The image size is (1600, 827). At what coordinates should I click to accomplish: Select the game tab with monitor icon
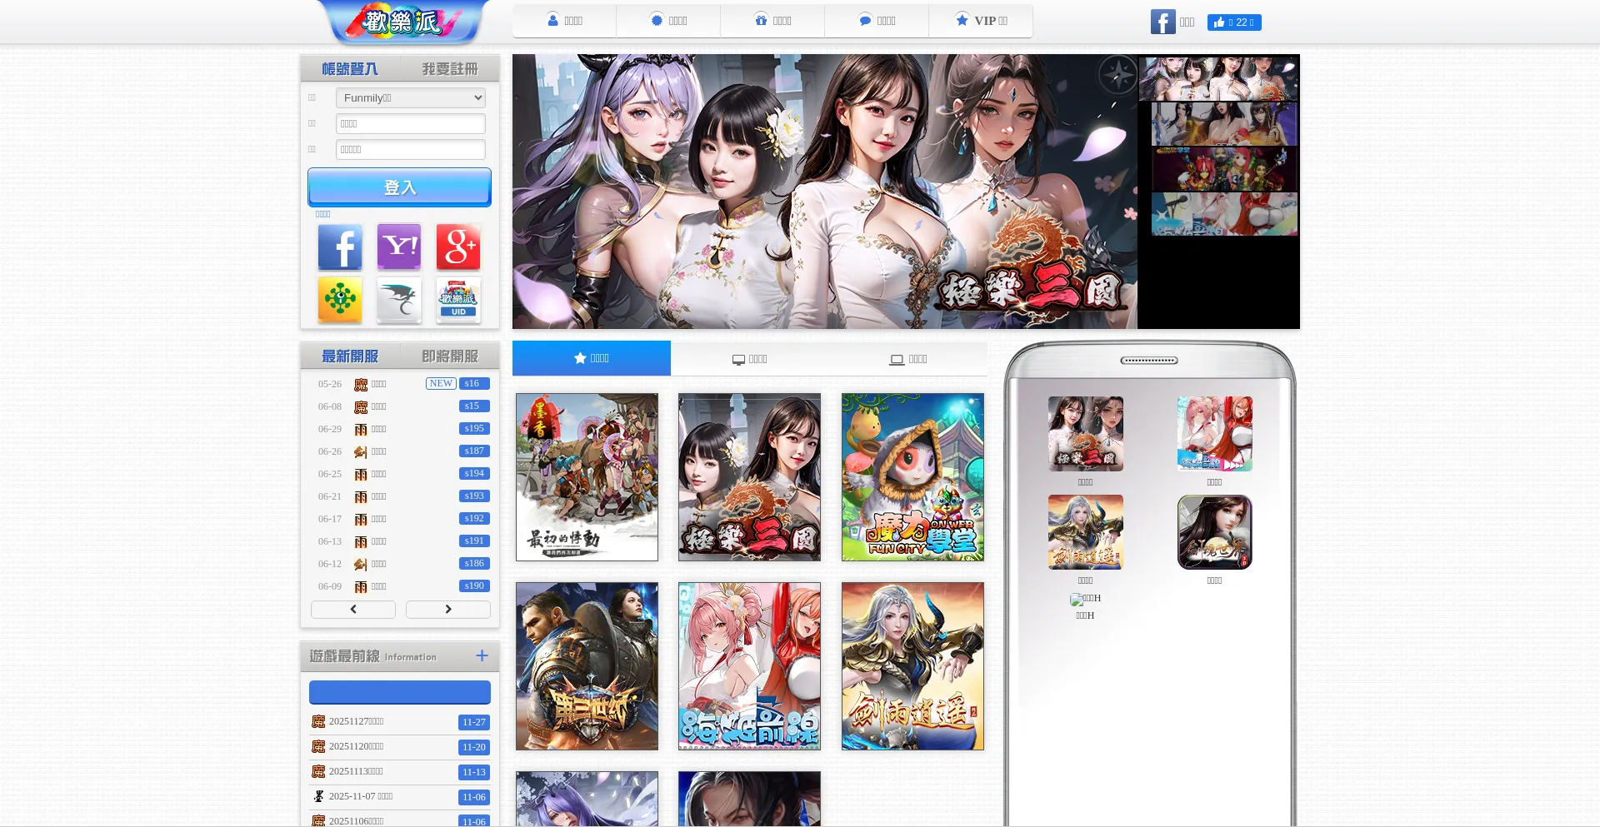pos(749,359)
